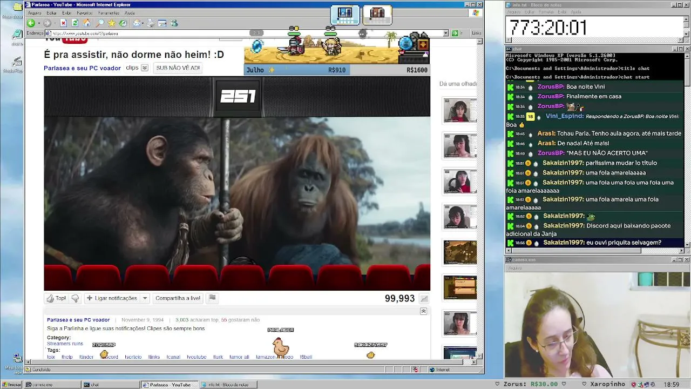Click the video title É pra assistir
691x389 pixels.
coord(134,55)
